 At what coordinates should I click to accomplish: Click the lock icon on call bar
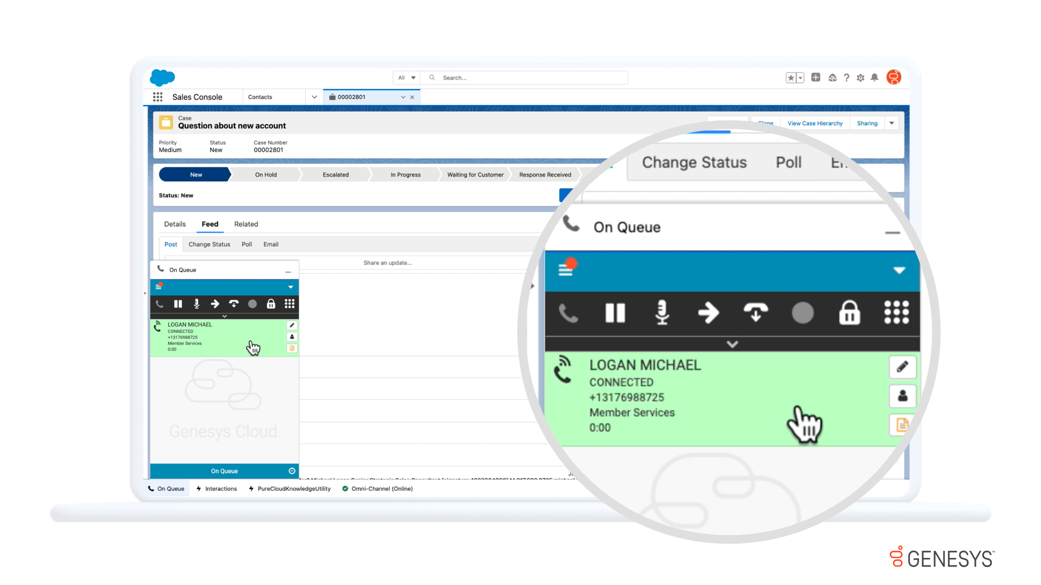coord(270,303)
